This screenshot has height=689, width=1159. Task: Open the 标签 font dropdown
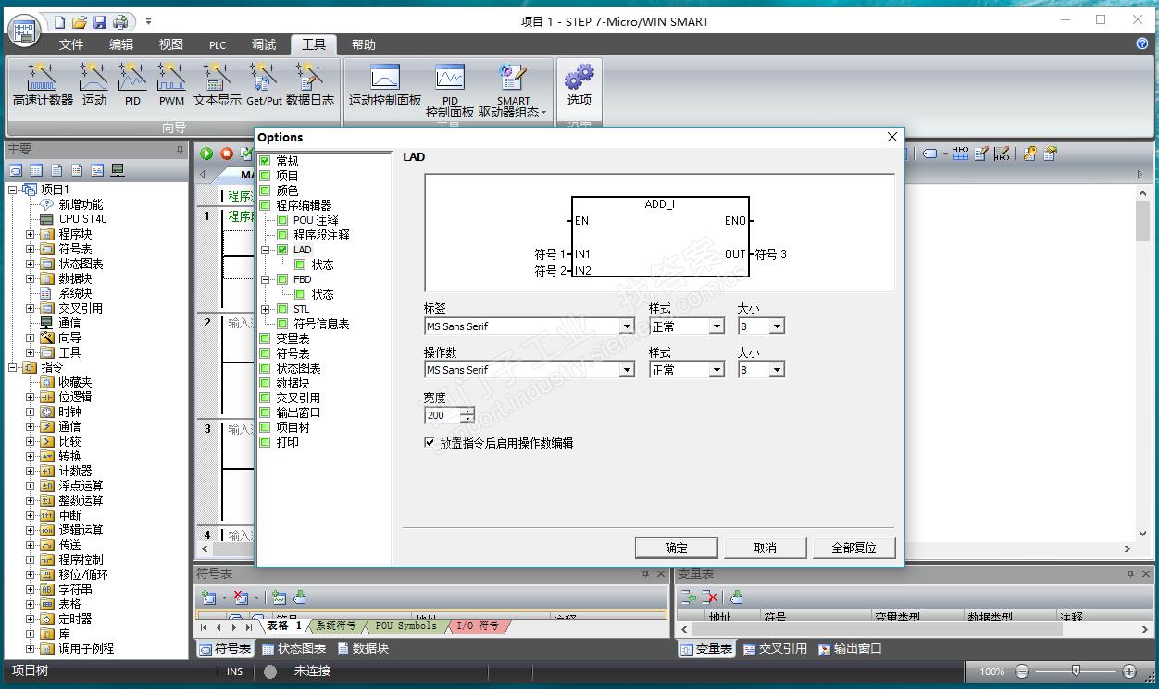627,326
